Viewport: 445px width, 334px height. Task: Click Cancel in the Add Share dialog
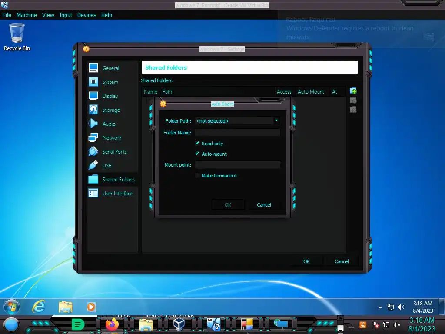264,205
